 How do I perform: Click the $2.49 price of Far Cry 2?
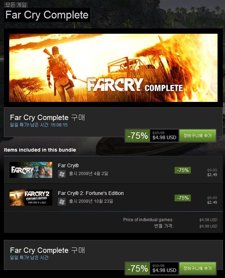point(212,202)
